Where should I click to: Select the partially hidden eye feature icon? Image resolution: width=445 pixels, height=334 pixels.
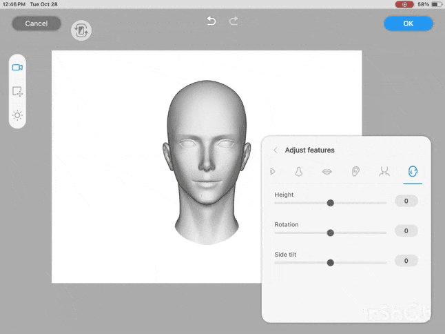pos(273,171)
